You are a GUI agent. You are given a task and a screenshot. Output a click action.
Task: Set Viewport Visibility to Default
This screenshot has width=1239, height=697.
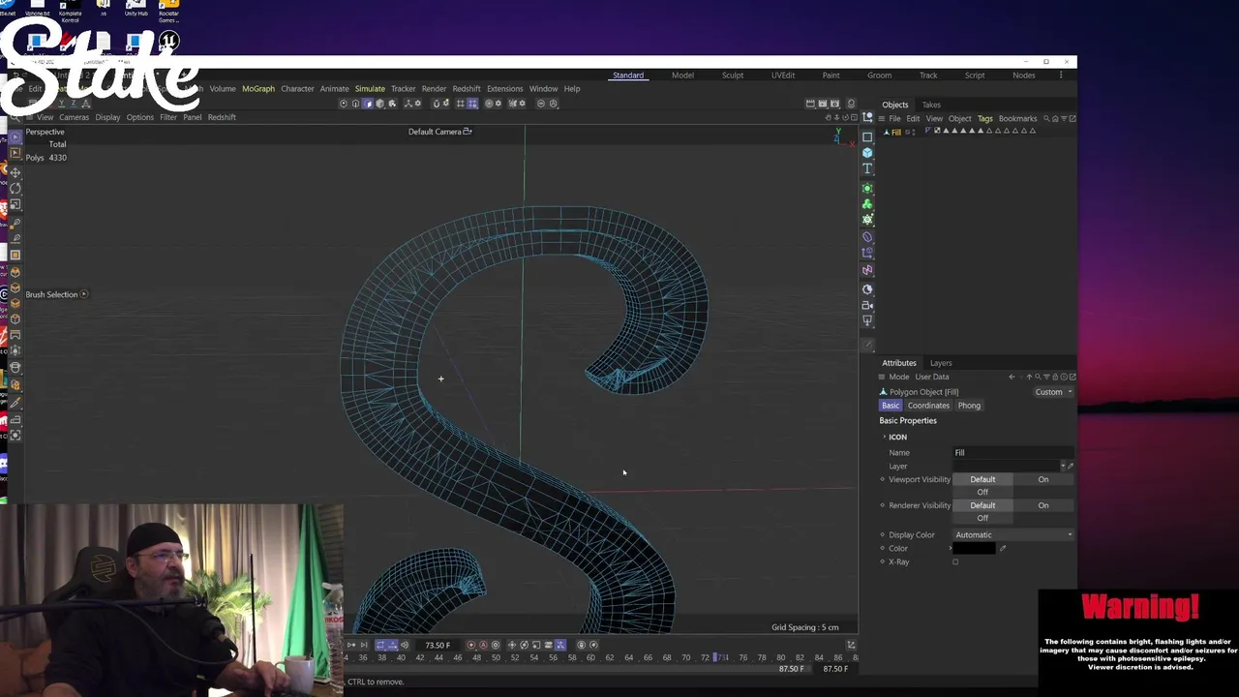pos(982,479)
